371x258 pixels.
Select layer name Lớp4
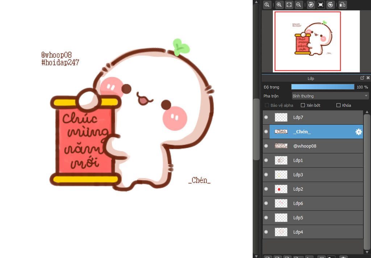tap(298, 232)
